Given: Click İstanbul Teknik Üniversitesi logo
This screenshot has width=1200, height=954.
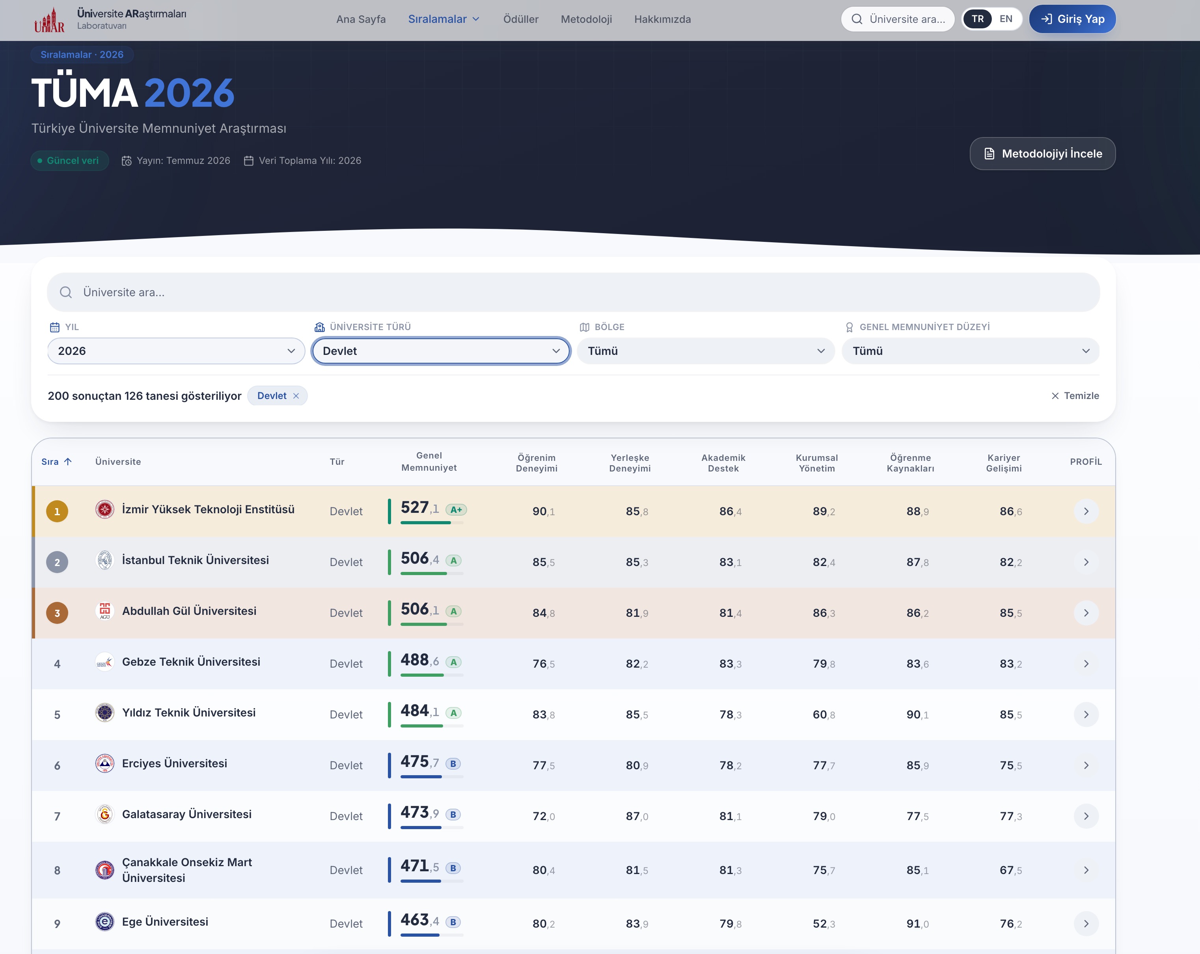Looking at the screenshot, I should (x=104, y=560).
